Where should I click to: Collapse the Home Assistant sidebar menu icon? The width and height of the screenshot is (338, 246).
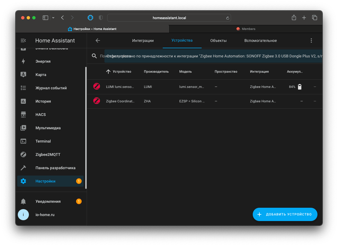(x=23, y=40)
